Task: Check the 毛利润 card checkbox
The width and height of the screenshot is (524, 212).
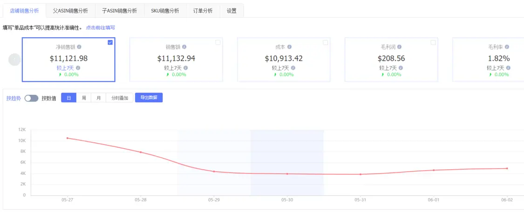Action: [x=433, y=42]
